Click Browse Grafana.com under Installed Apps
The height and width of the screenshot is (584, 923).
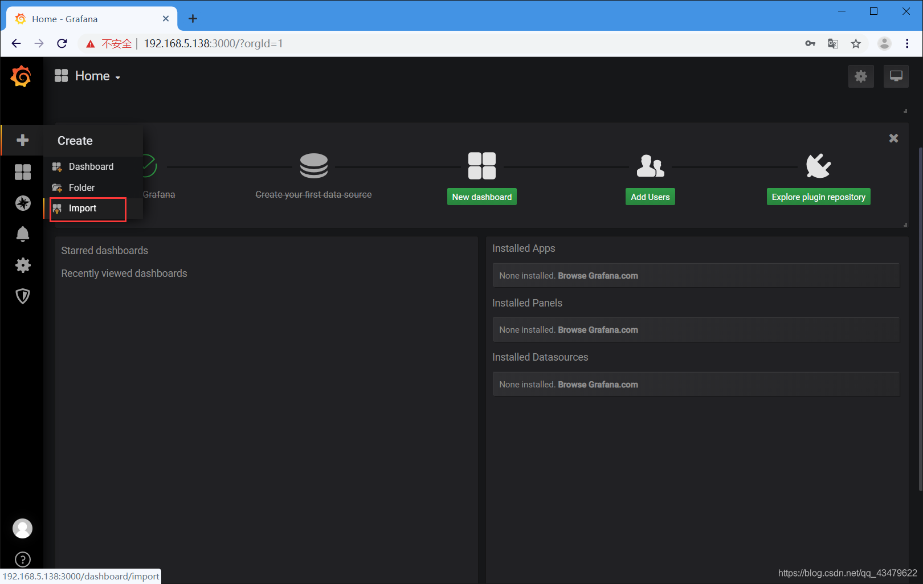(598, 276)
